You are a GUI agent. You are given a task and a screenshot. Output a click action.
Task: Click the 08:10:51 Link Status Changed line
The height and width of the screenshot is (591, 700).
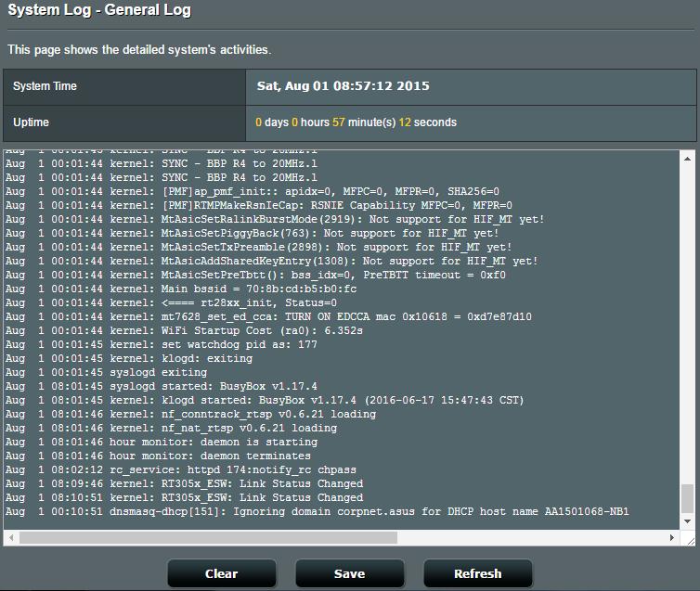click(x=185, y=497)
